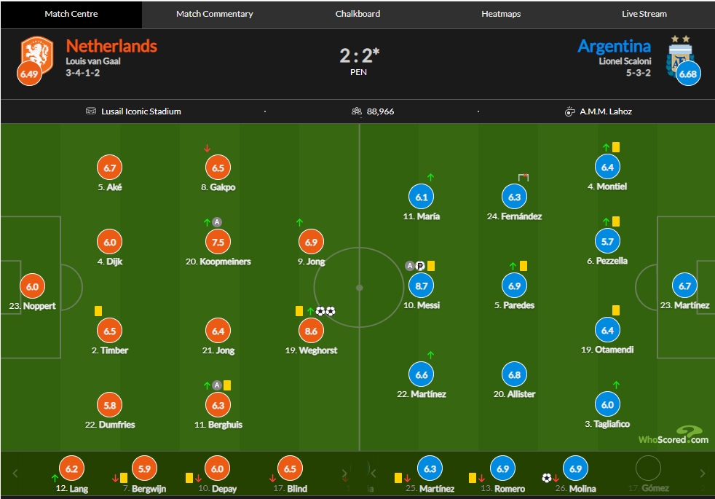This screenshot has height=499, width=715.
Task: Select goalkeeper Noppert's rating badge
Action: pyautogui.click(x=32, y=286)
